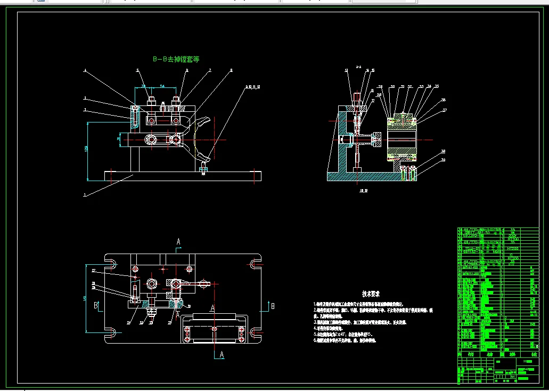Select balloon number "37" in section A-A
The height and width of the screenshot is (391, 549).
point(445,110)
